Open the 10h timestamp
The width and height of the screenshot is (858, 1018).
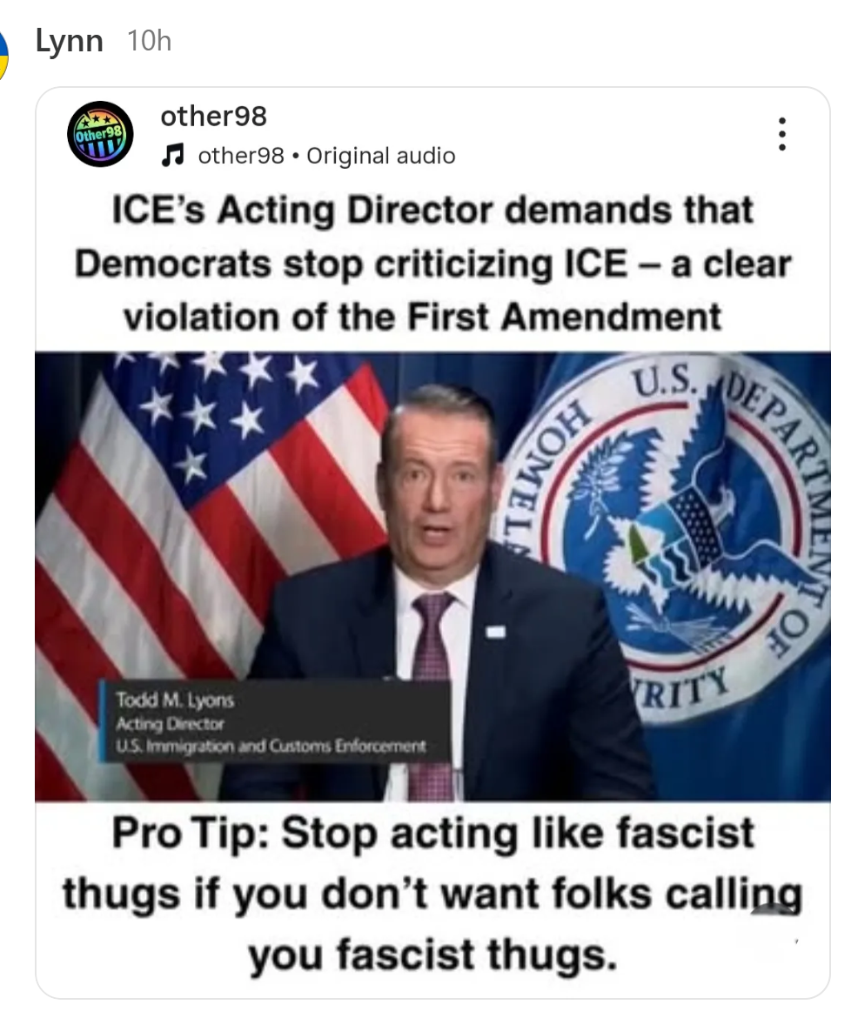150,42
